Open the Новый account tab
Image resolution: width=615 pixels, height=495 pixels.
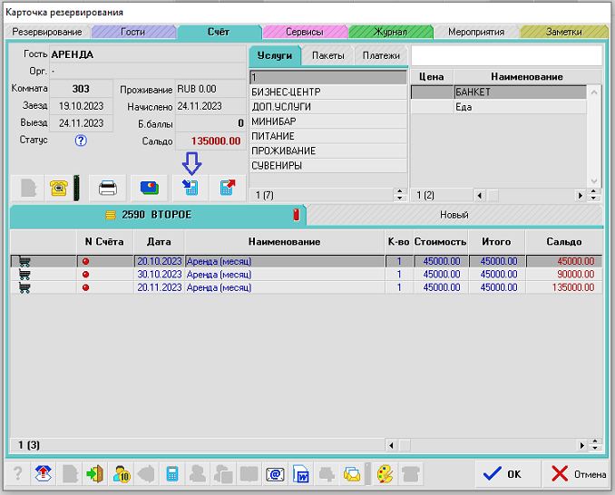(x=454, y=215)
